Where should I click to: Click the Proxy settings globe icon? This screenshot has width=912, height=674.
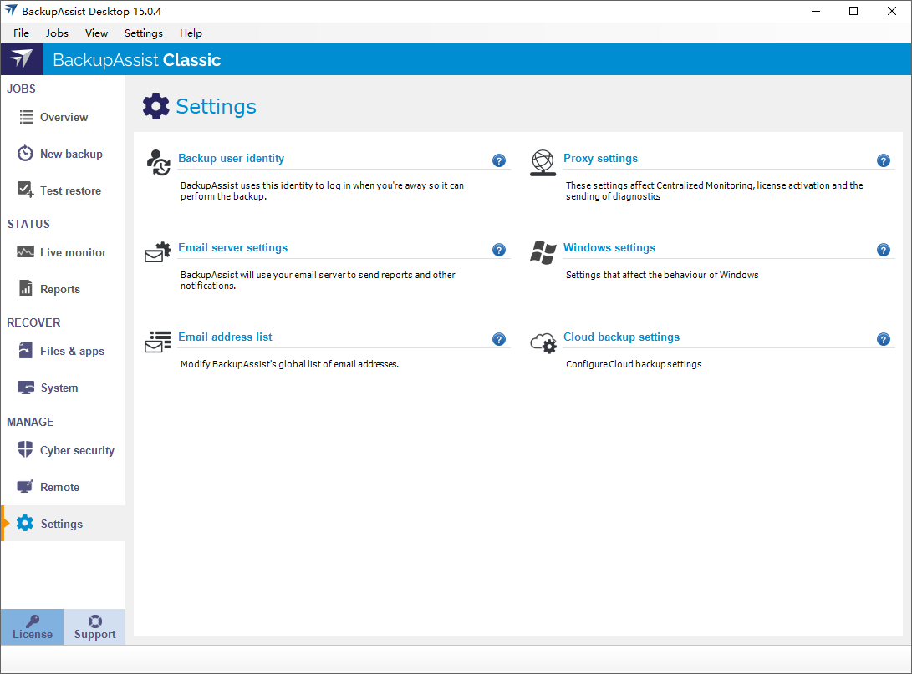tap(543, 163)
